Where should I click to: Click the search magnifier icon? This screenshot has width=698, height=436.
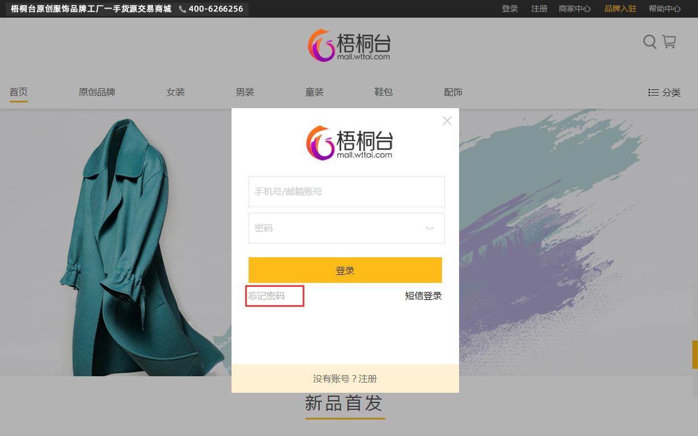click(650, 42)
